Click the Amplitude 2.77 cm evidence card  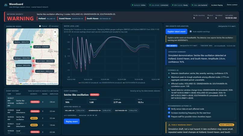pos(124,101)
